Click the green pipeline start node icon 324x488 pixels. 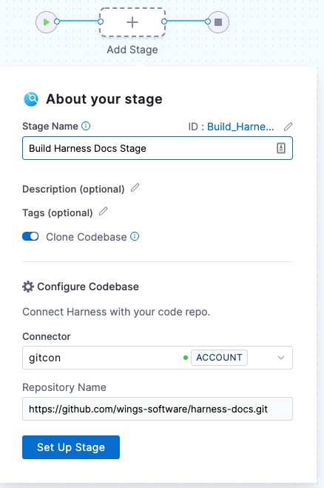click(x=47, y=22)
